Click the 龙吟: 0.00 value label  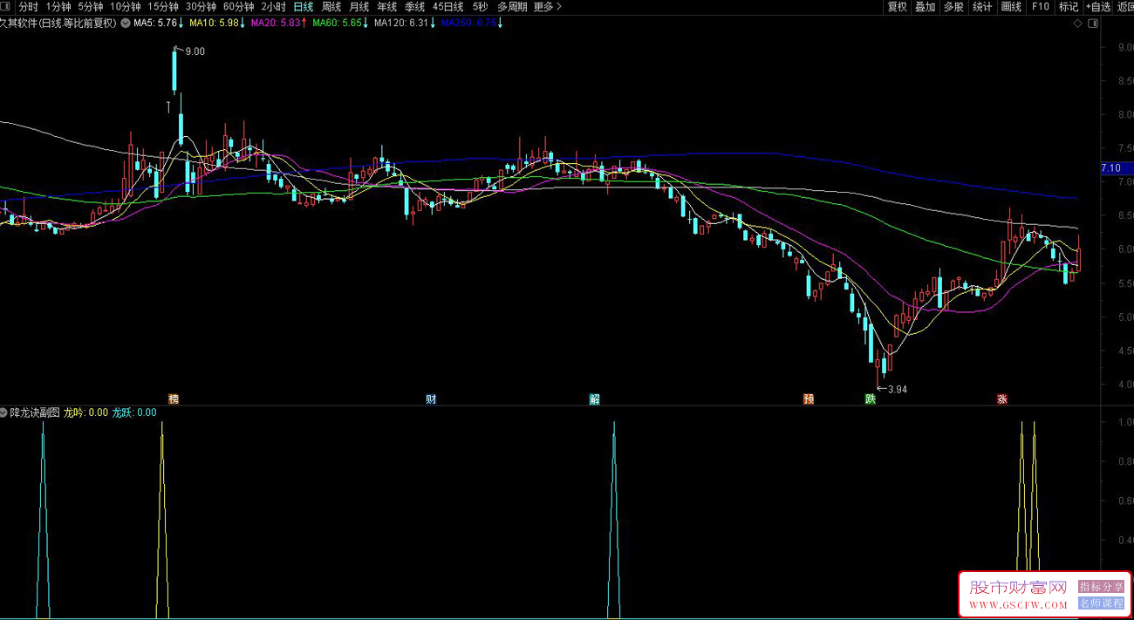click(x=86, y=412)
